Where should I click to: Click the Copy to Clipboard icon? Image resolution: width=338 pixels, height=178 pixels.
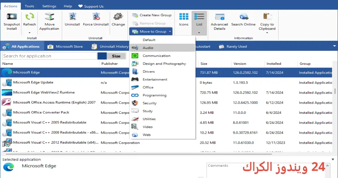tap(267, 17)
